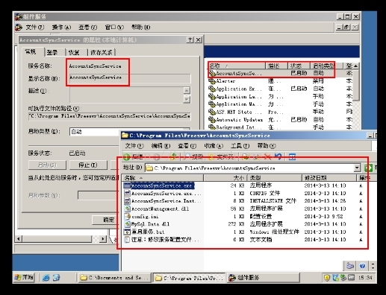
Task: Open Explorer Favorites menu
Action: 214,146
